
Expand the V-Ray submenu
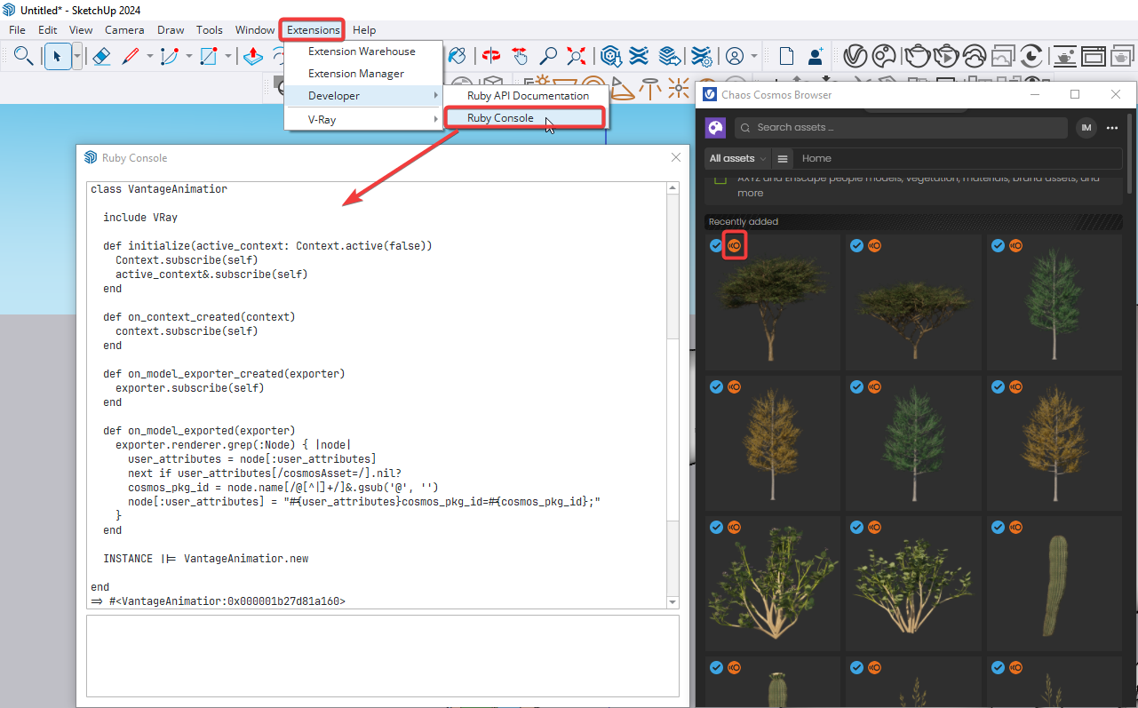363,119
